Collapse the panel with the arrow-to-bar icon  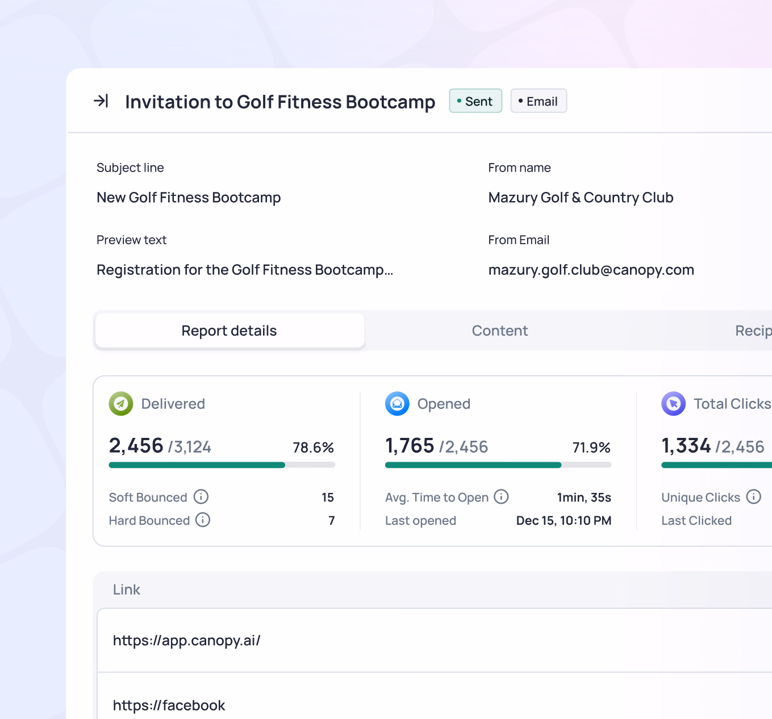click(101, 101)
